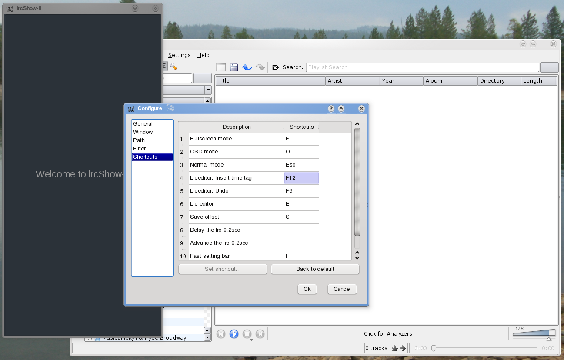Click the lrc icon in lrcShow-II title bar
This screenshot has height=360, width=564.
(x=10, y=9)
